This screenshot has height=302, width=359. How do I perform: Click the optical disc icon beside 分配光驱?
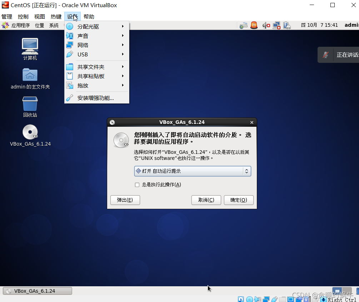point(70,26)
